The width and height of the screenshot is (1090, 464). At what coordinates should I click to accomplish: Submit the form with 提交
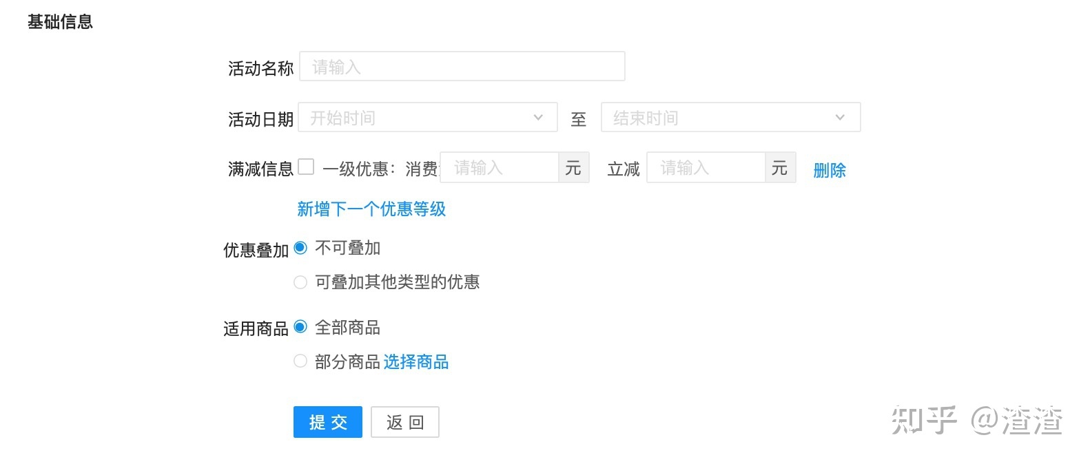328,422
